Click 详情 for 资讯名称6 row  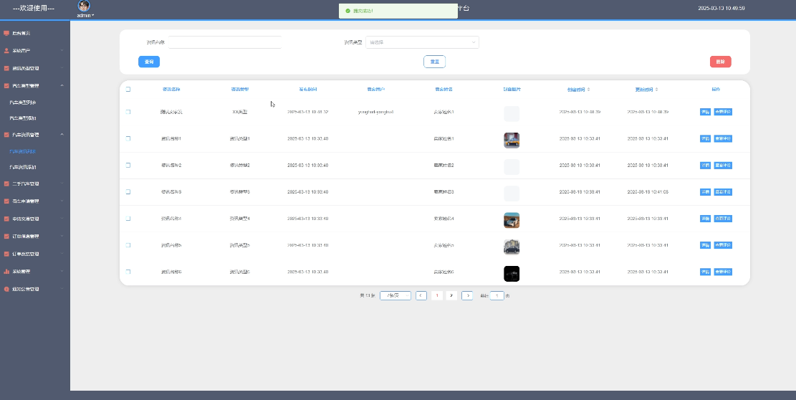coord(705,272)
